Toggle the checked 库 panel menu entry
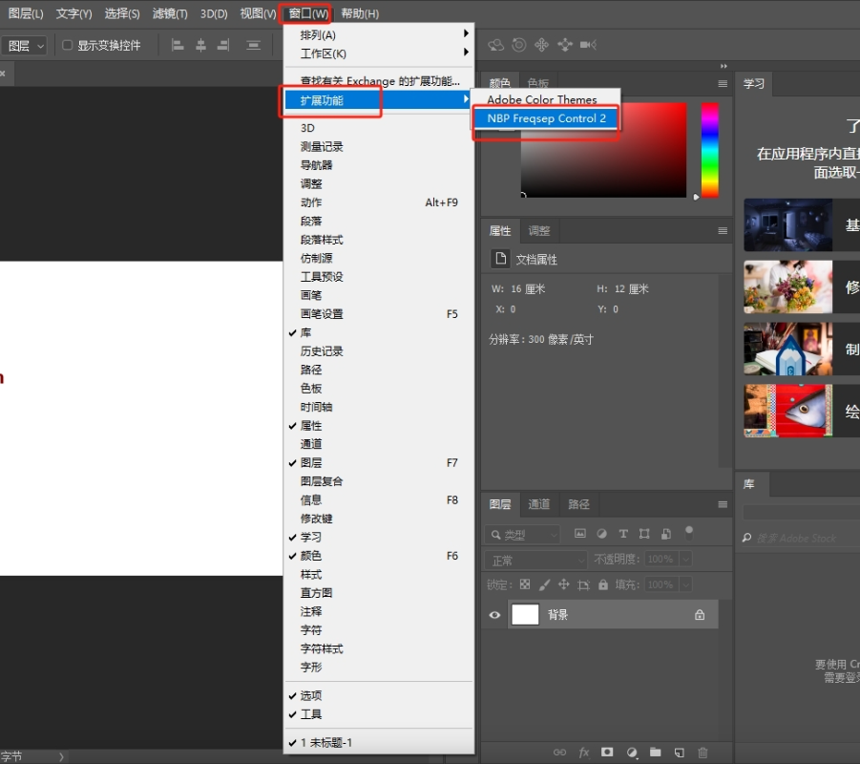Viewport: 860px width, 764px height. click(x=378, y=332)
